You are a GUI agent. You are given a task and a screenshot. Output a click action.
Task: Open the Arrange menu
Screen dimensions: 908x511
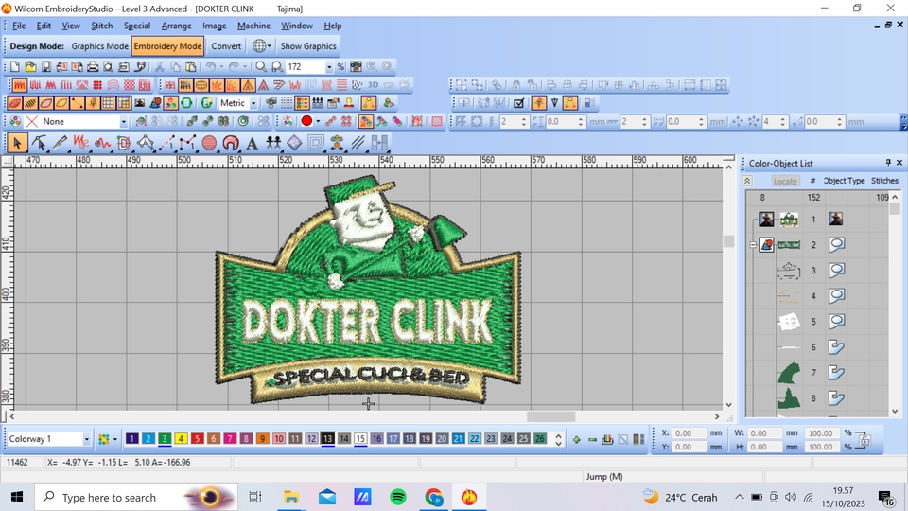(177, 26)
